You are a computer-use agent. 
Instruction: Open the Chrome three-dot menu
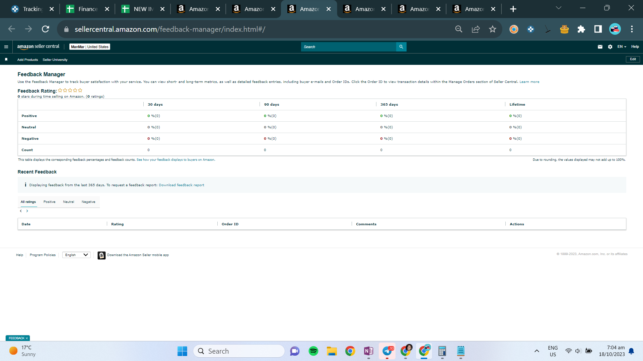click(632, 29)
